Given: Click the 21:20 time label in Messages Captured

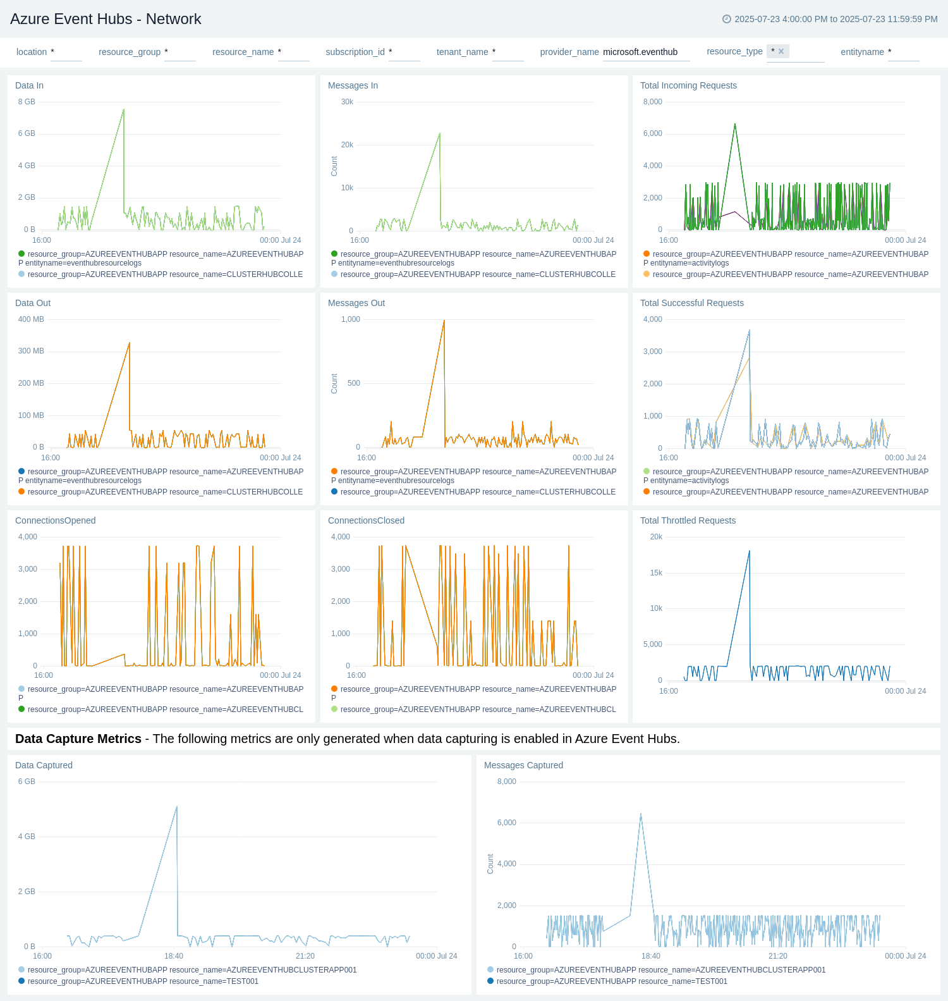Looking at the screenshot, I should click(778, 956).
